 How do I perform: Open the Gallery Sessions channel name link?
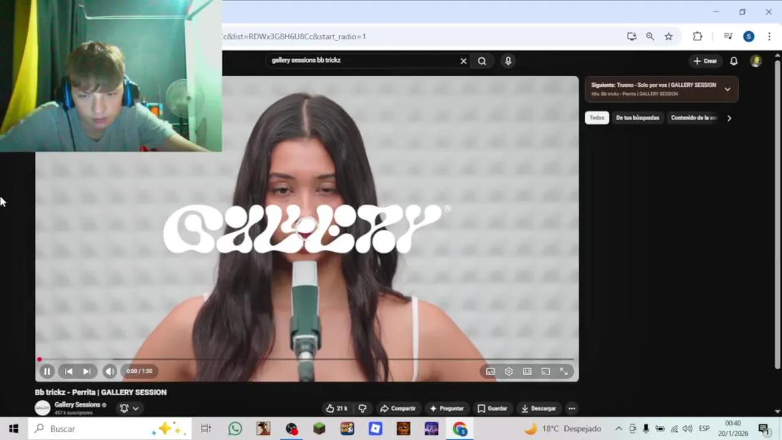pyautogui.click(x=77, y=405)
